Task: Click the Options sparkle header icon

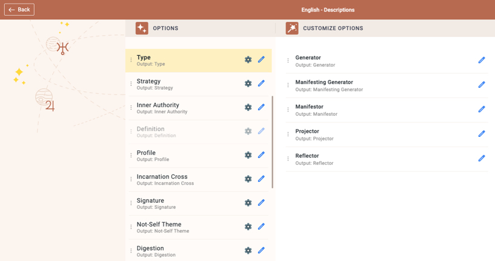Action: tap(142, 28)
